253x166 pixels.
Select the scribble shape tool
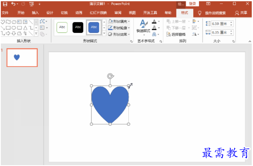(25, 33)
